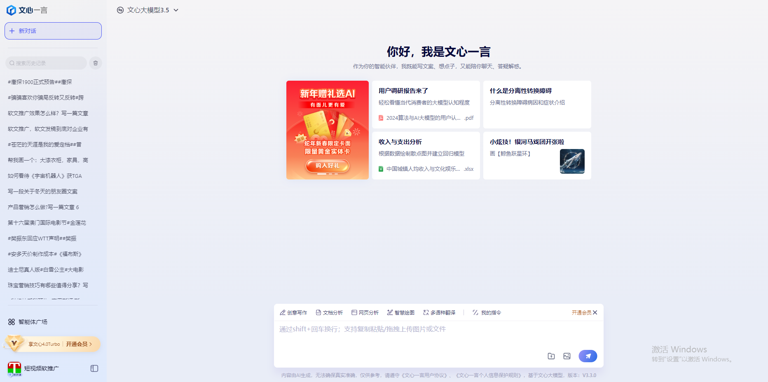The width and height of the screenshot is (768, 382).
Task: Open the 文心大模型3.5 model dropdown
Action: [148, 10]
